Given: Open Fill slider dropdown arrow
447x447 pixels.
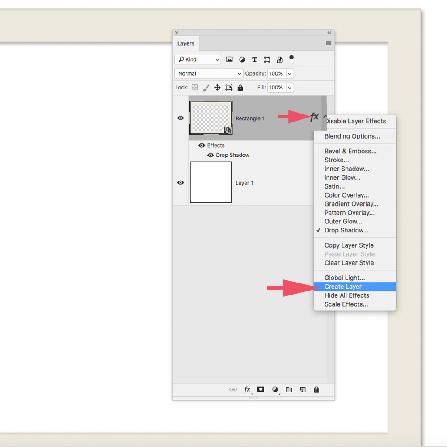Looking at the screenshot, I should click(x=290, y=88).
